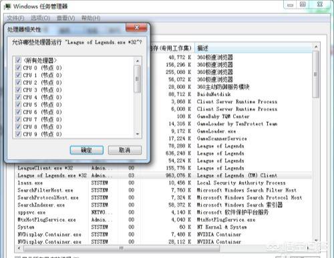Select the System process name
Image resolution: width=334 pixels, height=258 pixels.
click(26, 227)
